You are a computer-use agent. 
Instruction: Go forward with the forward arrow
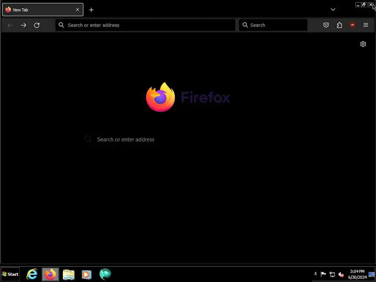tap(23, 25)
